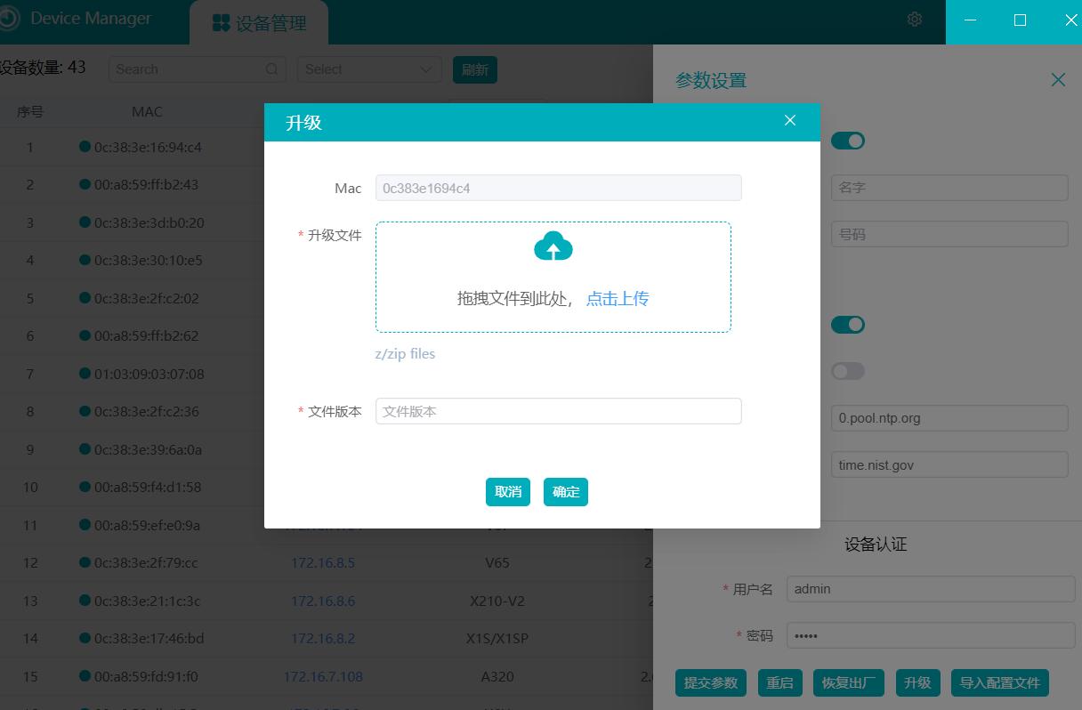Click the upload cloud icon in the dialog
Screen dimensions: 1082x710
pos(553,246)
